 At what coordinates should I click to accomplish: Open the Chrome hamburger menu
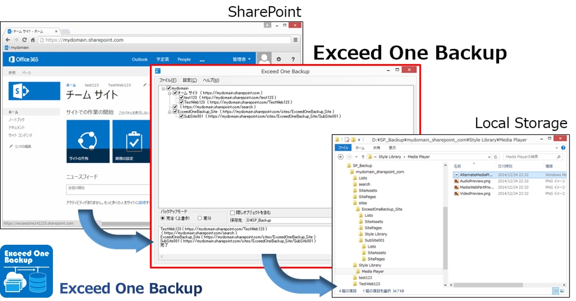pyautogui.click(x=295, y=40)
